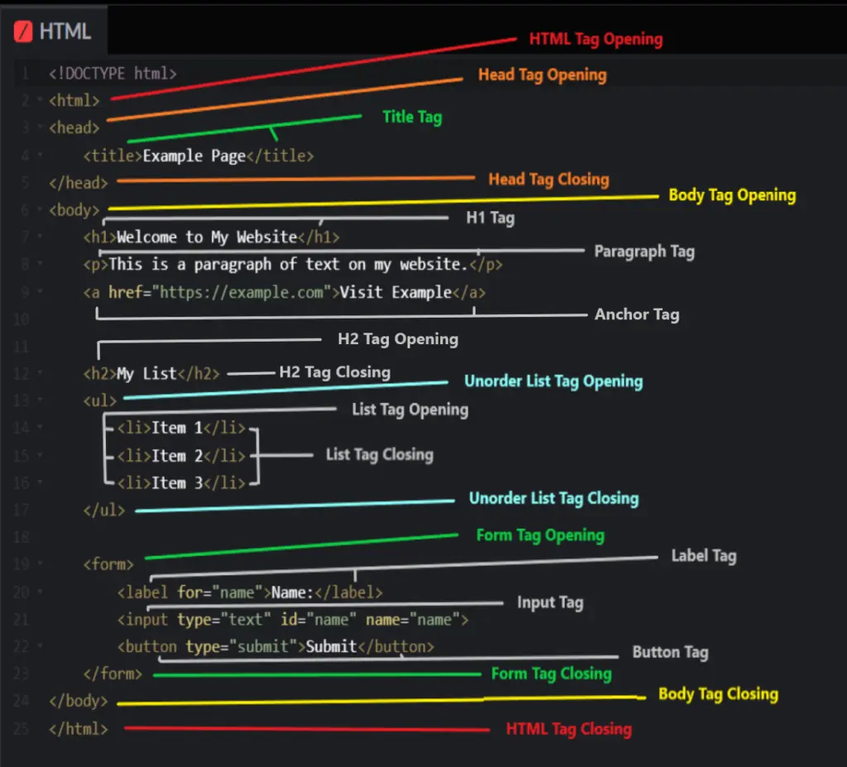Click the DOCTYPE html declaration
Viewport: 847px width, 767px height.
coord(112,74)
